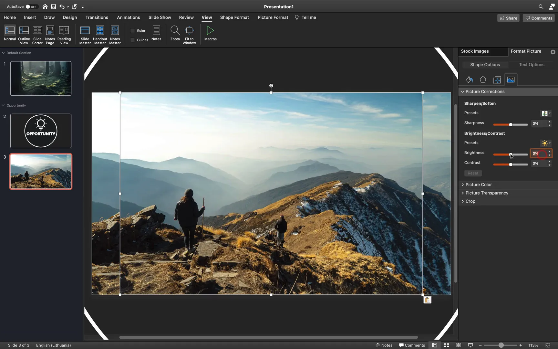
Task: Click Text Options in Format Picture
Action: (532, 65)
